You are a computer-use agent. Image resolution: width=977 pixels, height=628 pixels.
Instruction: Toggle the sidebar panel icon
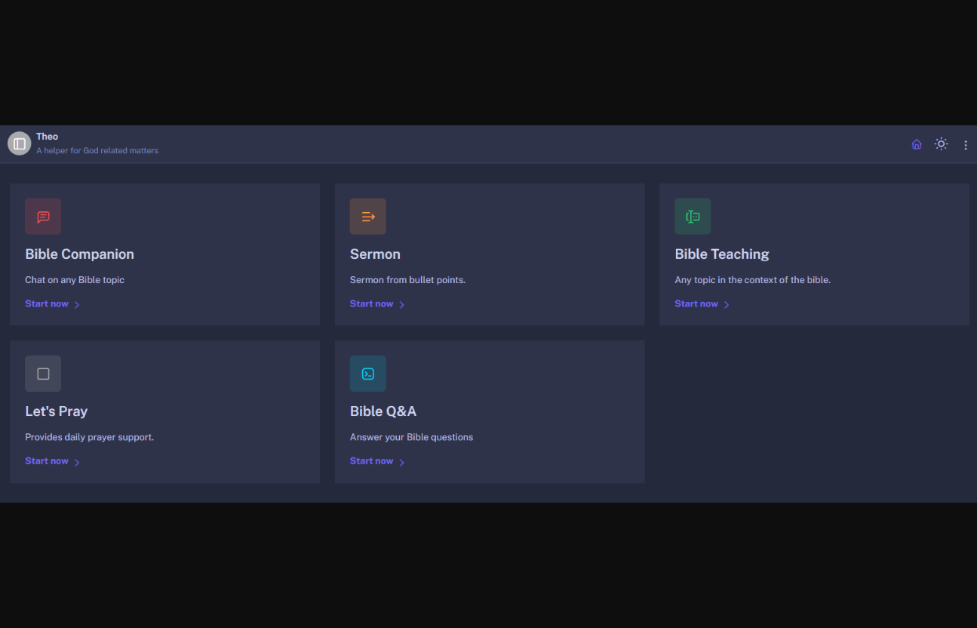pos(20,143)
